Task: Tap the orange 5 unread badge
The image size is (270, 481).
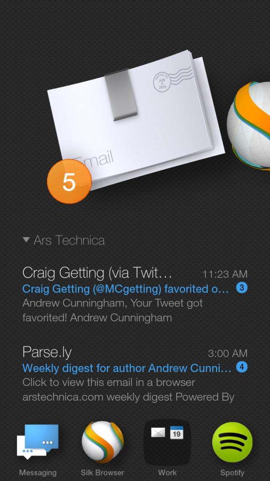Action: [x=69, y=181]
